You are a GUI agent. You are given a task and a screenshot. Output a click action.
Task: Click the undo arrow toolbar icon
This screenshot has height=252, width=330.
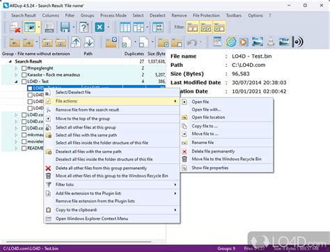[192, 42]
